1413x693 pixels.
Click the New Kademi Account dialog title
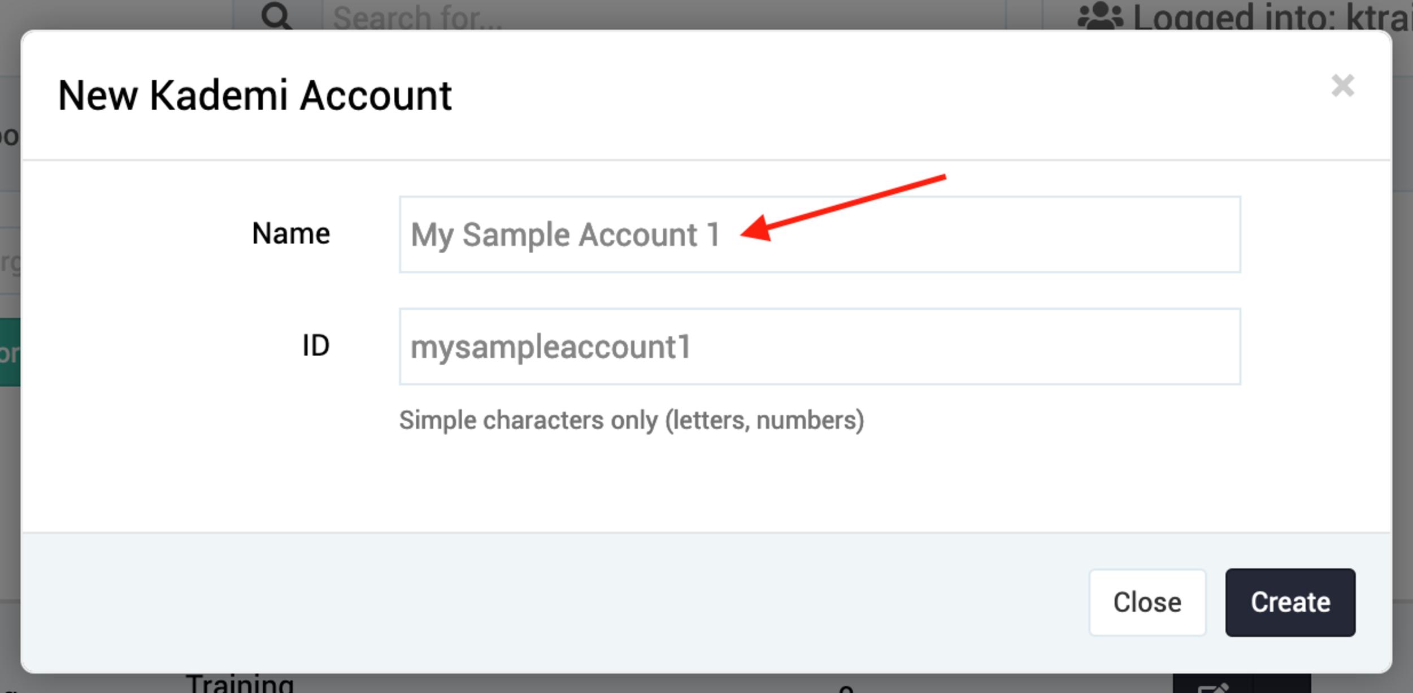(x=255, y=94)
